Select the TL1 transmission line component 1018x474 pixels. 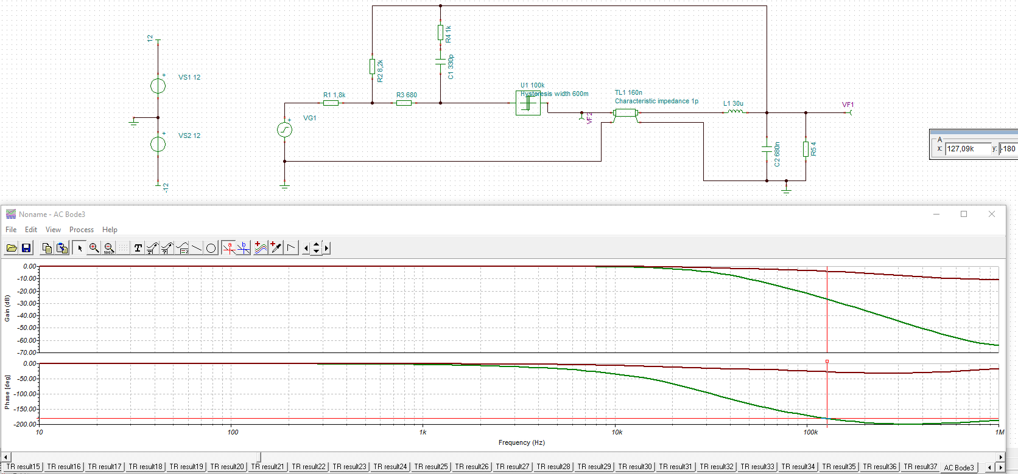click(x=625, y=113)
